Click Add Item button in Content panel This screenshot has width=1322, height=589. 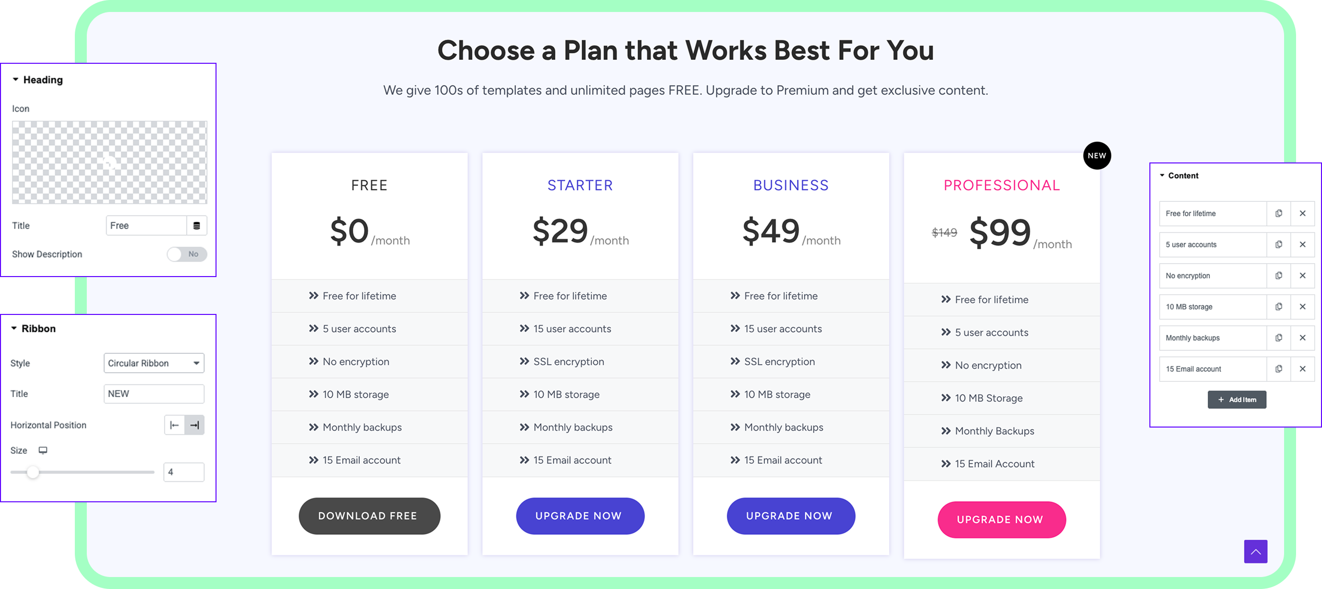click(x=1236, y=400)
